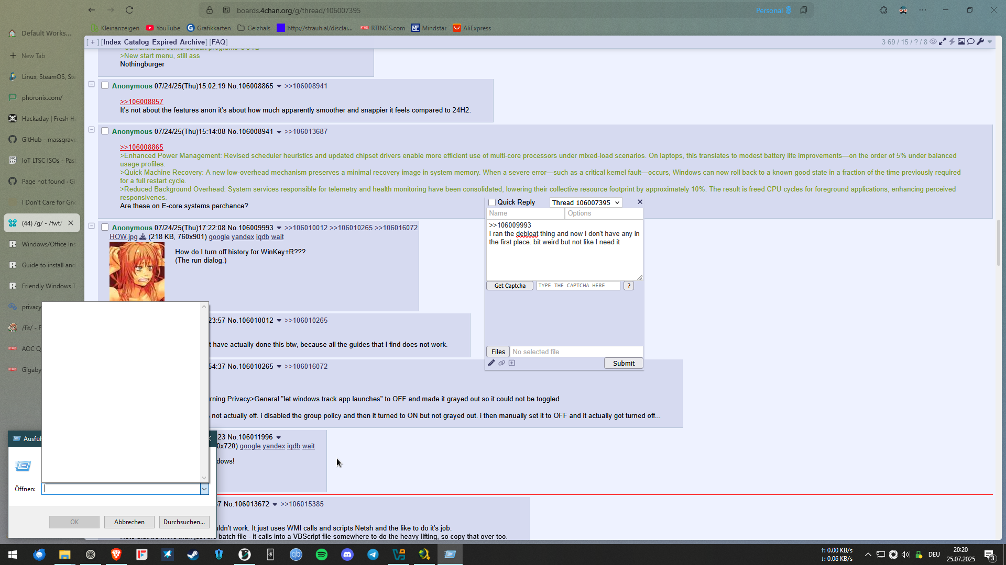Toggle the thread watcher eye icon
Screen dimensions: 1006x565
point(933,42)
